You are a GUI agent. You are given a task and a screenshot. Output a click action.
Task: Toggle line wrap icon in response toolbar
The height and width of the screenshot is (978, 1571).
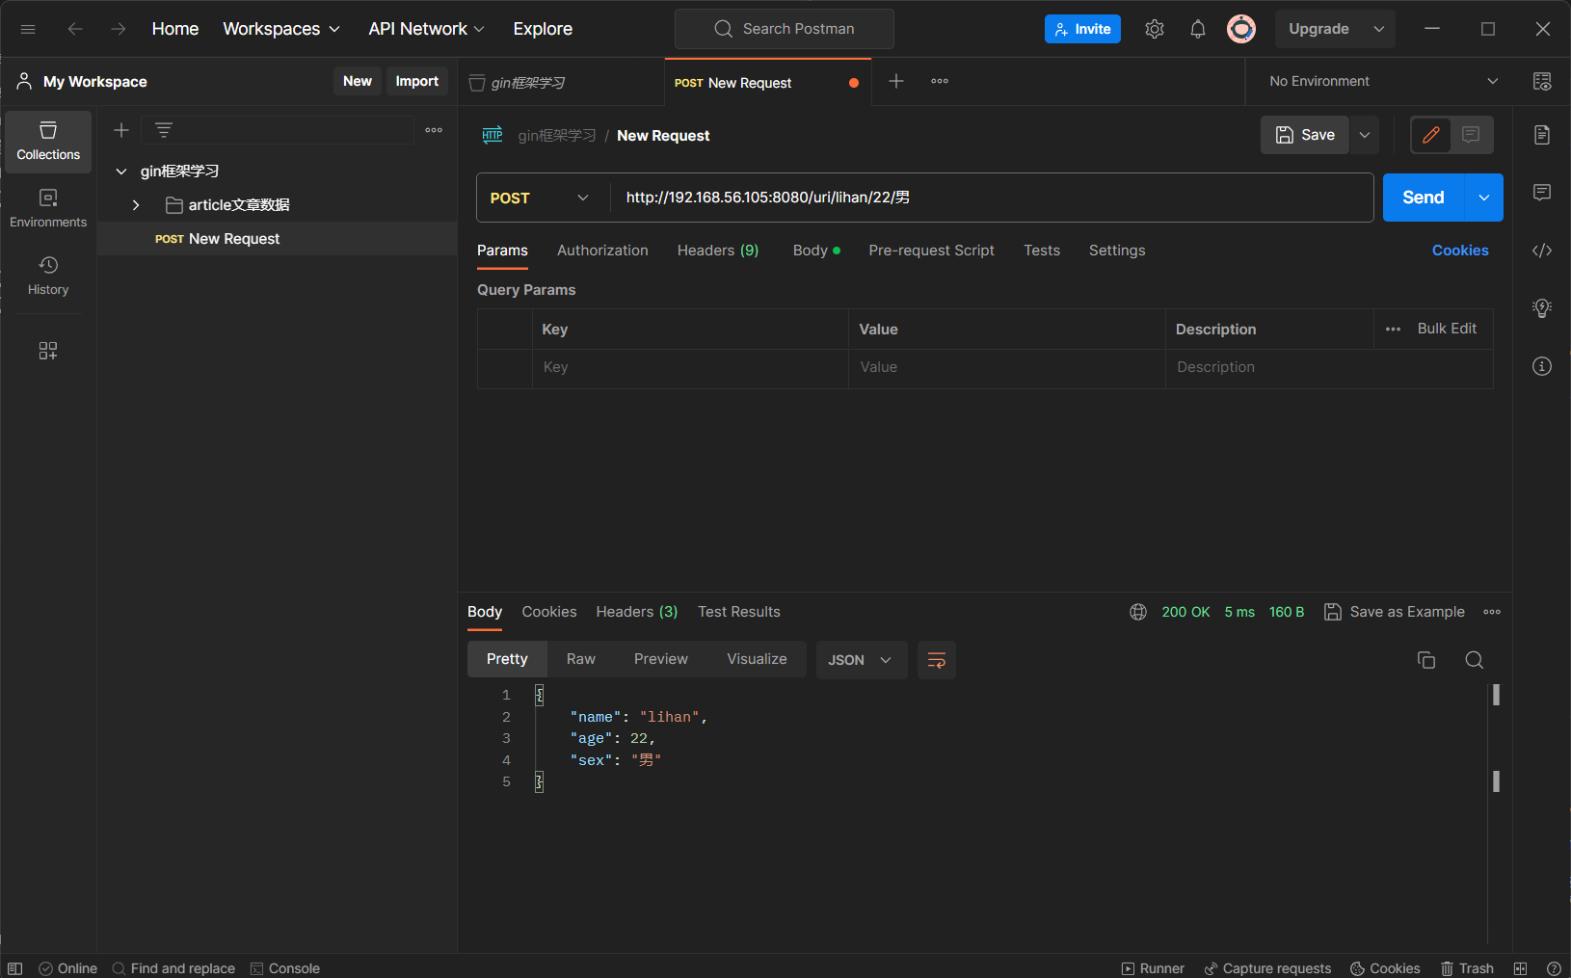coord(937,660)
